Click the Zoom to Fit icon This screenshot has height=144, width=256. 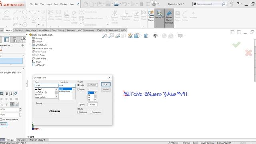click(105, 36)
